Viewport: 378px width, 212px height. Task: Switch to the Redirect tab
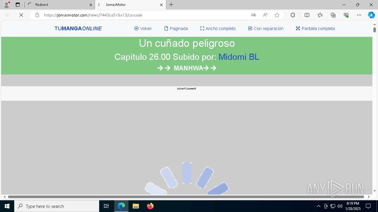pyautogui.click(x=60, y=5)
